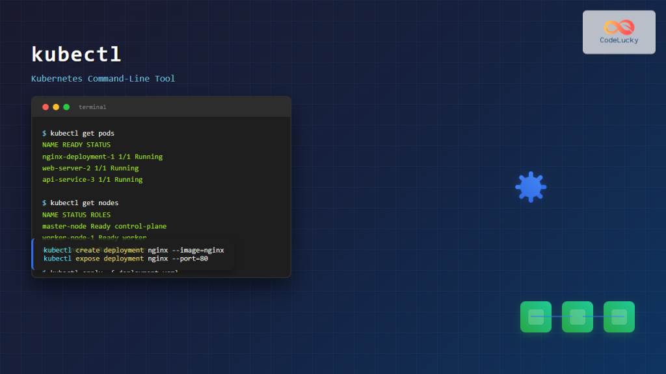The image size is (666, 374).
Task: Click the yellow terminal traffic light
Action: [55, 106]
